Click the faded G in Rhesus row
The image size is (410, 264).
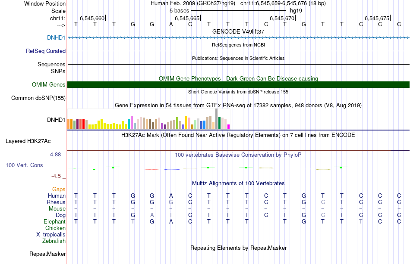(171, 202)
